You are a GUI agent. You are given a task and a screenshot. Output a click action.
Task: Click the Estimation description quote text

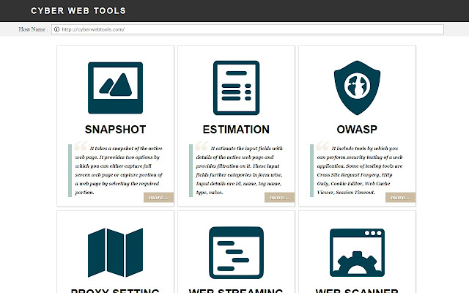[x=240, y=170]
